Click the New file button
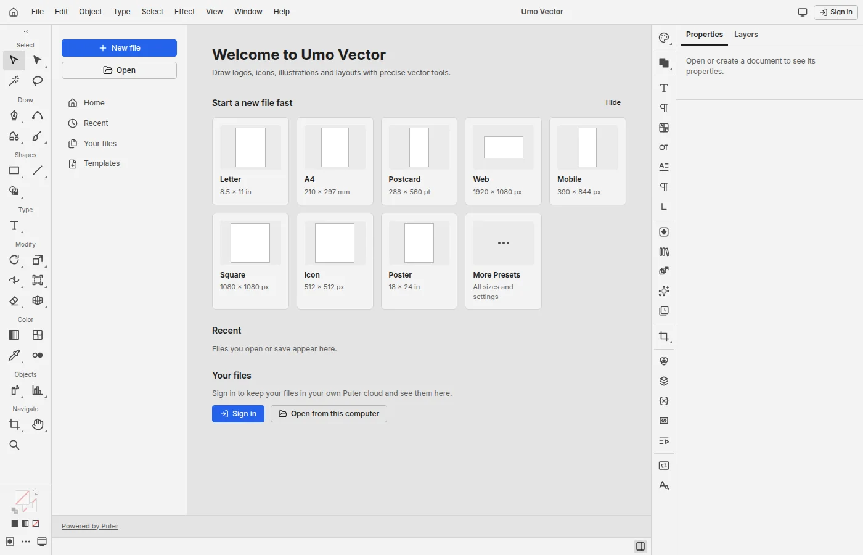 click(x=119, y=48)
